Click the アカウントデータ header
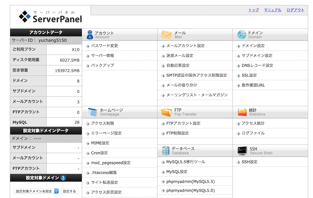Viewport: 313px width, 198px height. (46, 32)
